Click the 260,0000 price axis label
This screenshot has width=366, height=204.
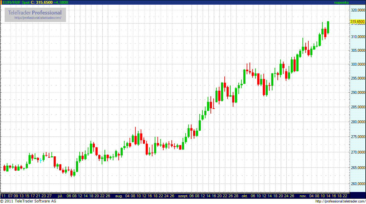[358, 184]
